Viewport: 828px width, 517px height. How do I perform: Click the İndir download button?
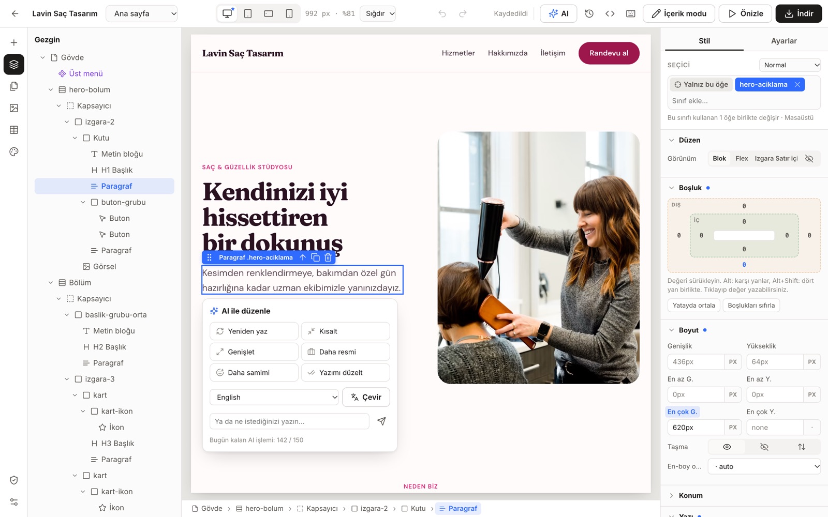click(x=799, y=13)
